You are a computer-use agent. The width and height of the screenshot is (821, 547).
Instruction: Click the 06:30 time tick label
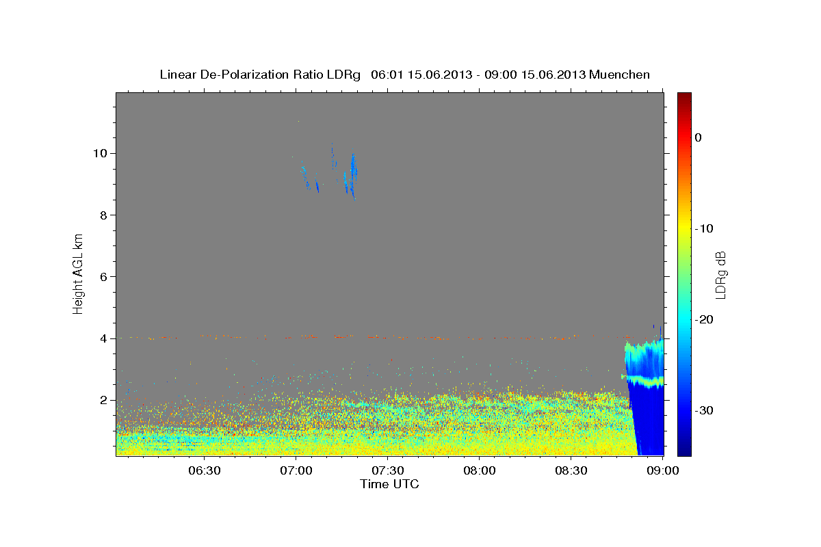tap(205, 470)
